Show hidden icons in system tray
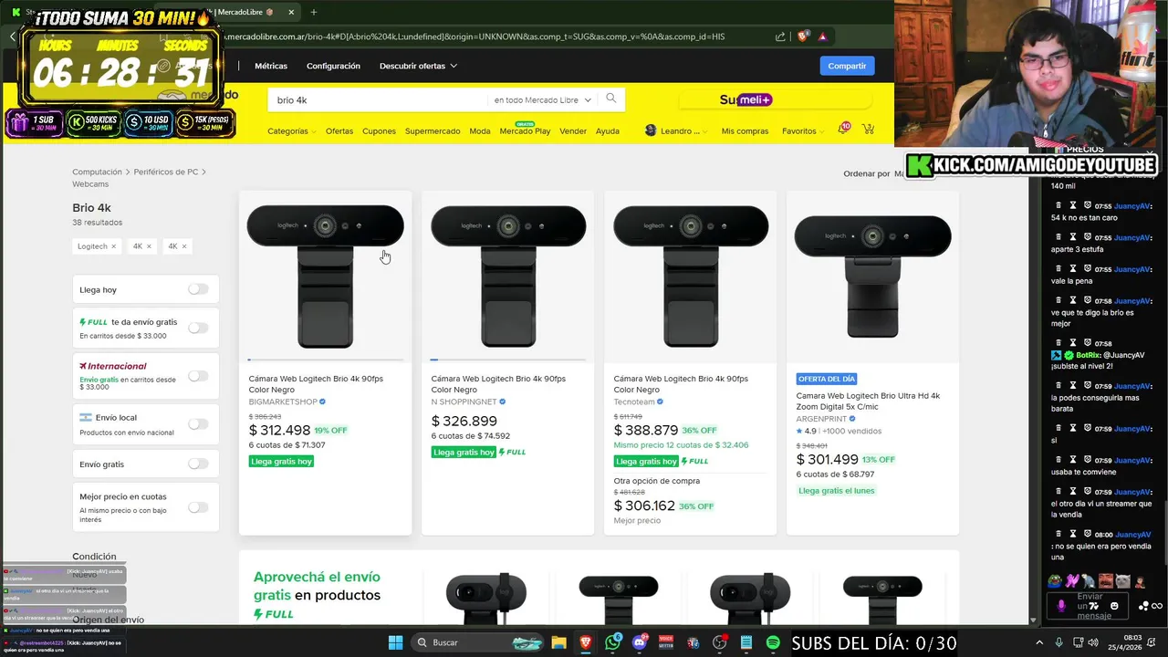This screenshot has height=657, width=1168. click(1039, 642)
